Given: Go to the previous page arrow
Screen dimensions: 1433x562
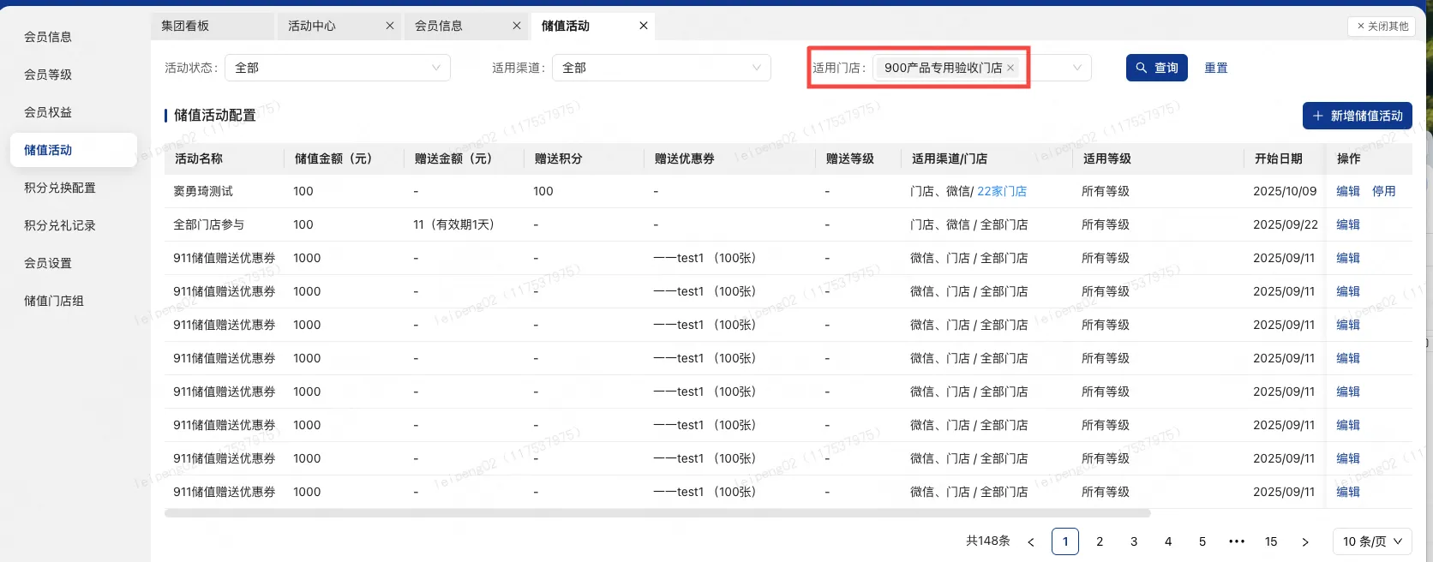Looking at the screenshot, I should pos(1031,541).
